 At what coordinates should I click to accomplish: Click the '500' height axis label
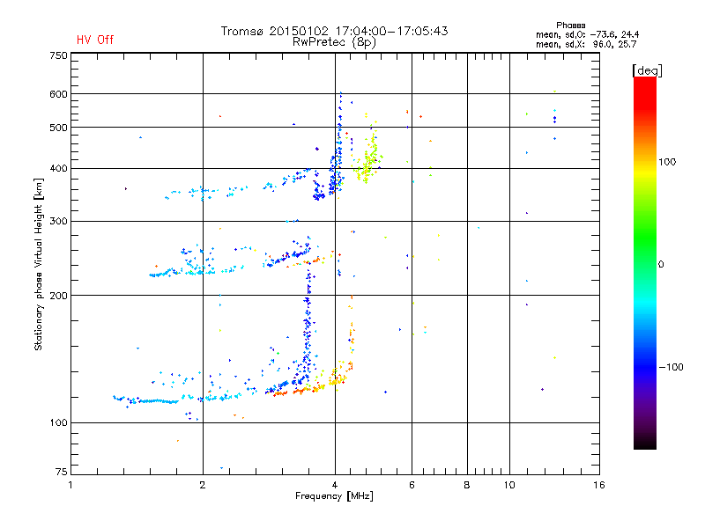[x=58, y=128]
